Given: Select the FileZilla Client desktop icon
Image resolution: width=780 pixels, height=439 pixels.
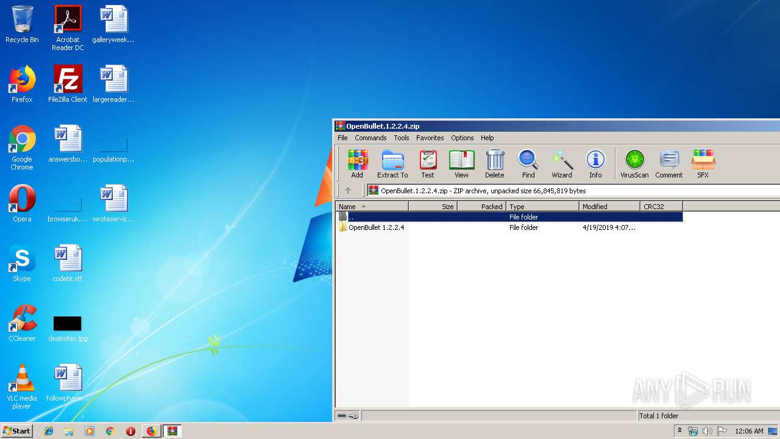Looking at the screenshot, I should (68, 84).
